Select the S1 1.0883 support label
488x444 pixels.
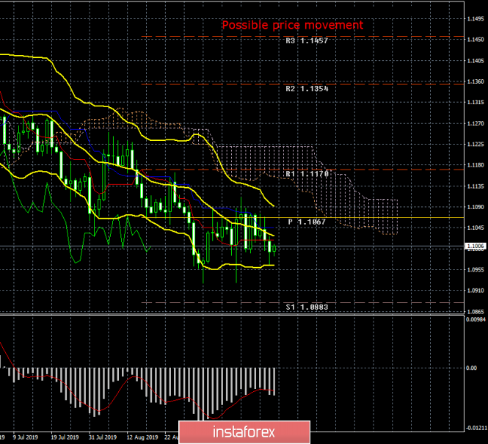tap(307, 307)
